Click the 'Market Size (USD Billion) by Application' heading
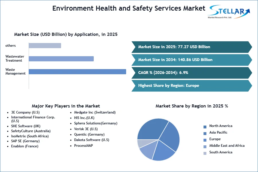Screen dimensions: 258x172 tap(66, 34)
